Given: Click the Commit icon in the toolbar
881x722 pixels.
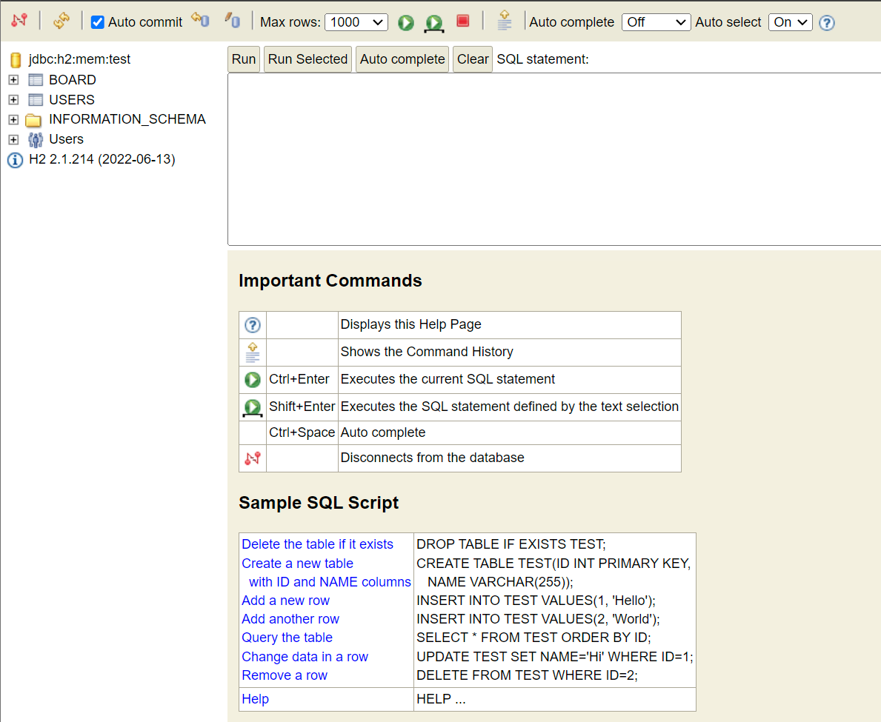Looking at the screenshot, I should point(232,21).
